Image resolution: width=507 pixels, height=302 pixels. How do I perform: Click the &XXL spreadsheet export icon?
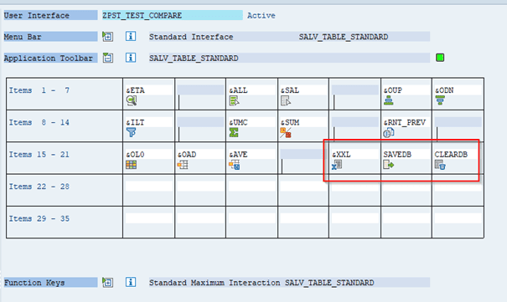point(337,165)
